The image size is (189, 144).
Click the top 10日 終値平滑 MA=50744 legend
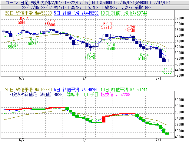tap(124, 13)
